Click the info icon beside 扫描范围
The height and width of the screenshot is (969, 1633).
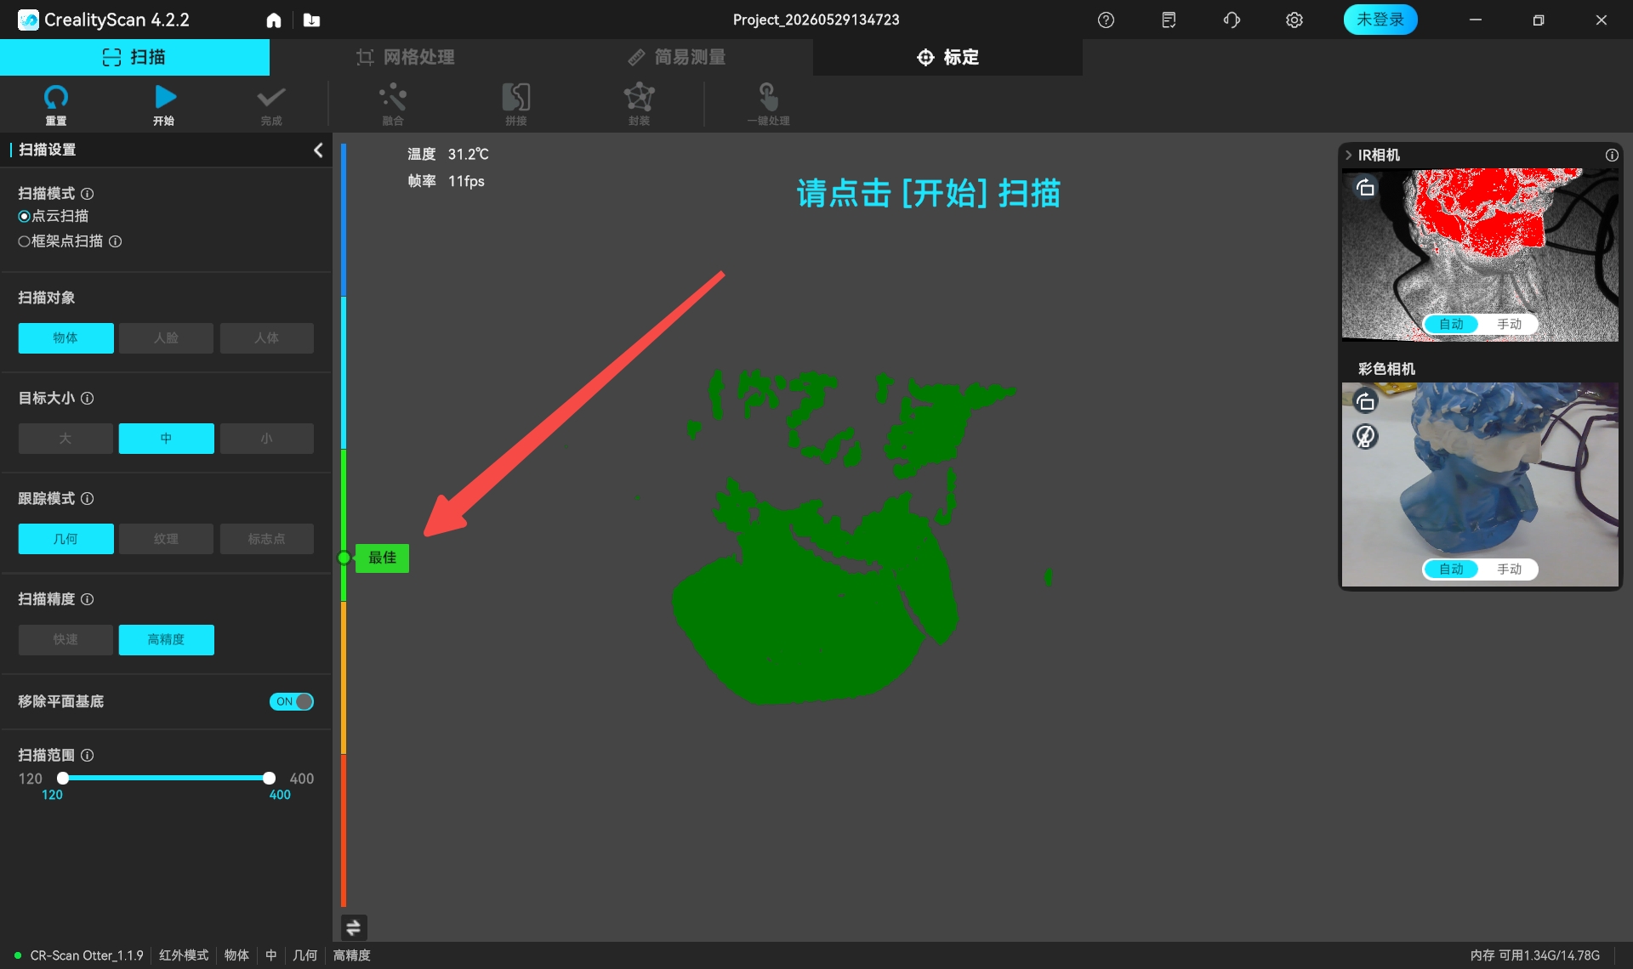pos(87,755)
